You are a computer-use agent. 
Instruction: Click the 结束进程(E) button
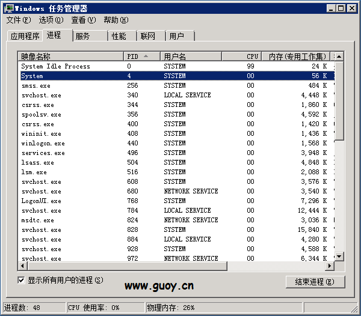[x=315, y=282]
